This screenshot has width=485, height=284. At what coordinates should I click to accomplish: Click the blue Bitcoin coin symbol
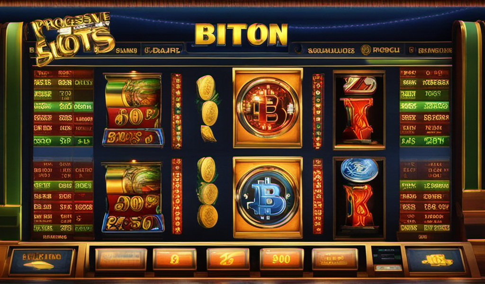[x=268, y=197]
